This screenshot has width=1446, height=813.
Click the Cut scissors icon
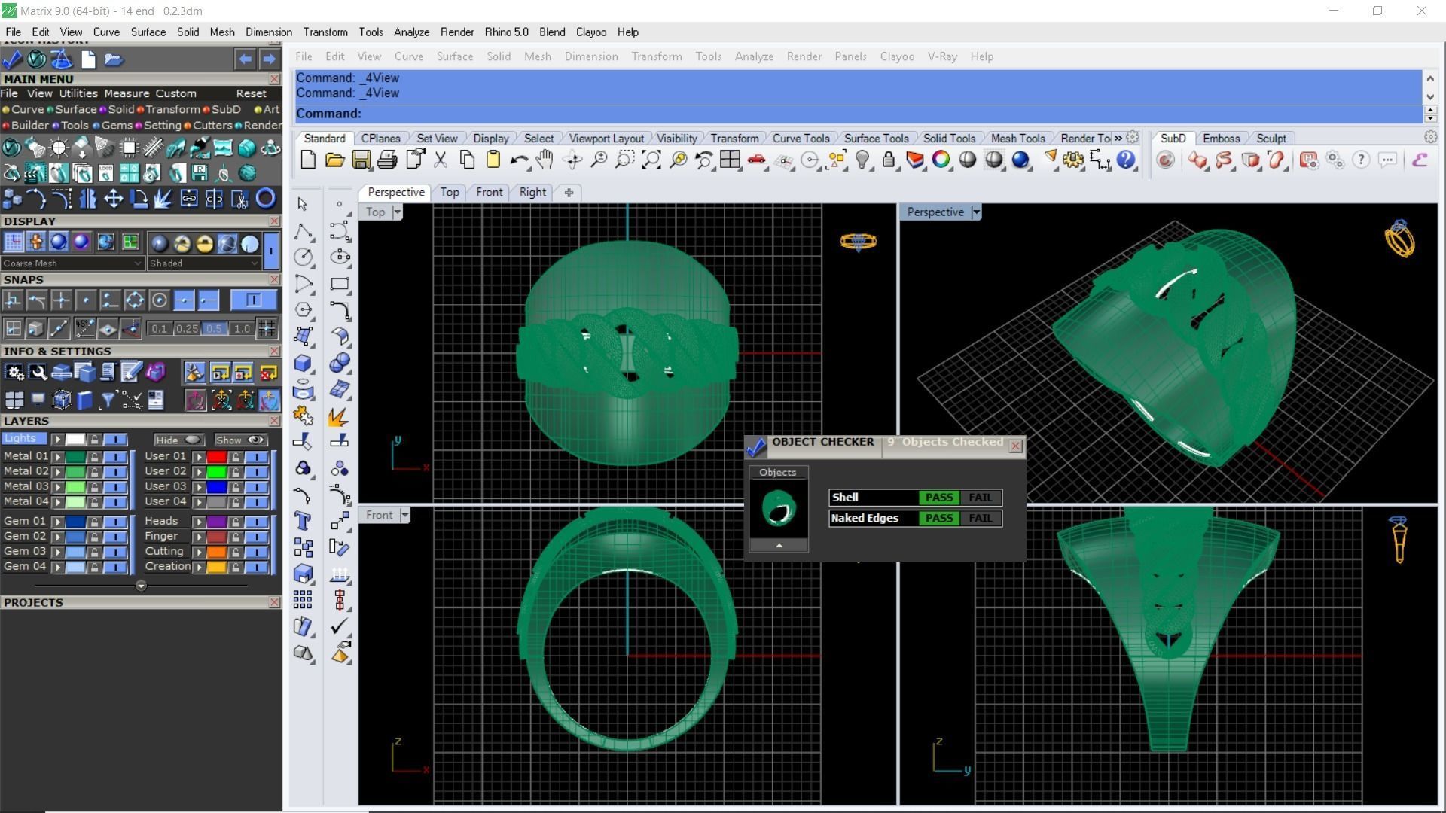(x=441, y=160)
